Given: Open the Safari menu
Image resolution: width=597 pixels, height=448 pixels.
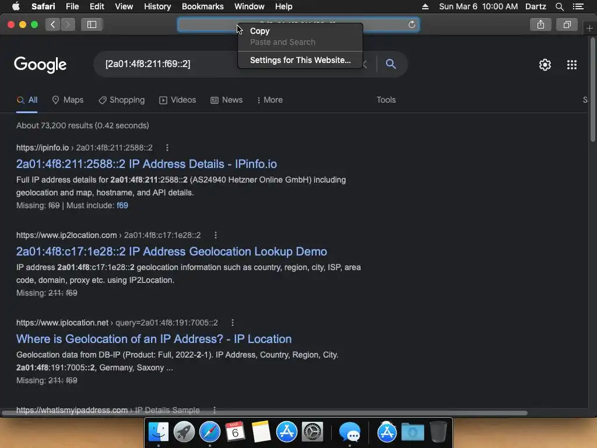Looking at the screenshot, I should [43, 6].
